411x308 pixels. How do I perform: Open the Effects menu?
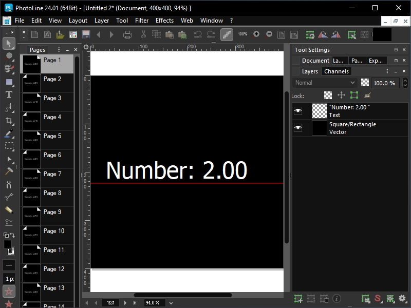tap(164, 21)
